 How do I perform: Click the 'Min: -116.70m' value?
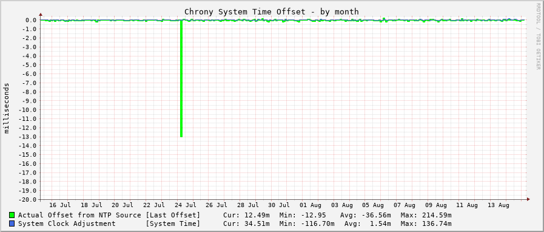[307, 223]
